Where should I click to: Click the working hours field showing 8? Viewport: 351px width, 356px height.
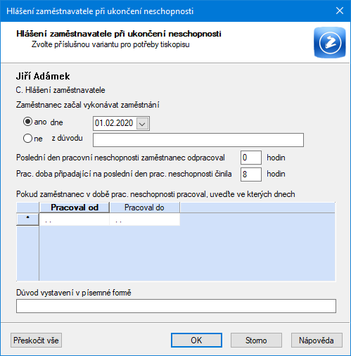pyautogui.click(x=251, y=174)
